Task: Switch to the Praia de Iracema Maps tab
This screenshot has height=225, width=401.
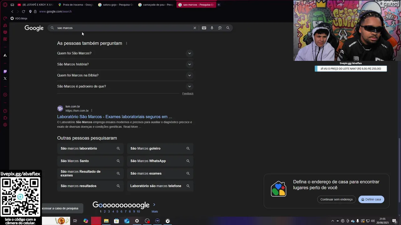Action: point(76,5)
